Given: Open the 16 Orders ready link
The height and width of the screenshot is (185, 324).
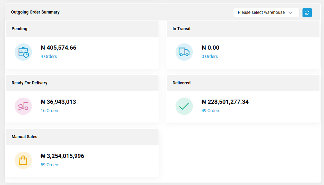Looking at the screenshot, I should point(50,111).
